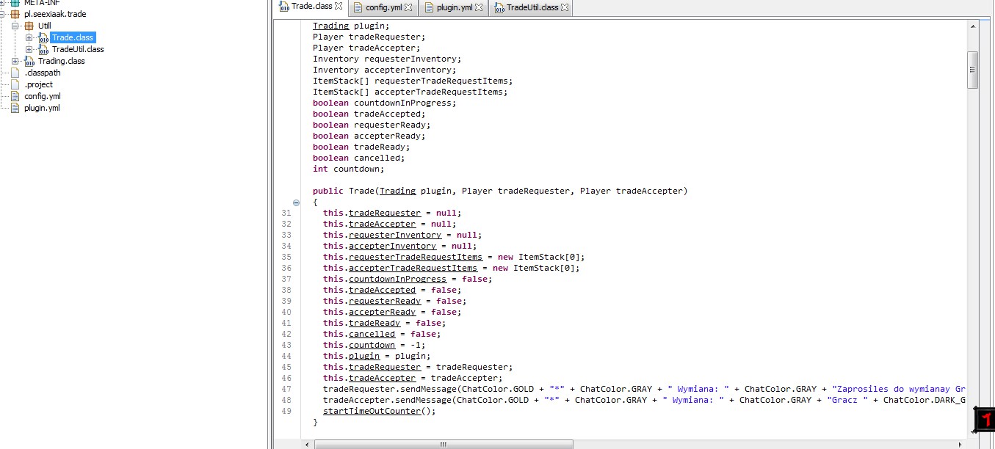Select the Trade.class file icon in tree
Image resolution: width=995 pixels, height=449 pixels.
tap(43, 37)
